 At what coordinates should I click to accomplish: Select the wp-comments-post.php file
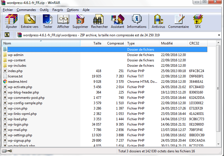[26, 98]
